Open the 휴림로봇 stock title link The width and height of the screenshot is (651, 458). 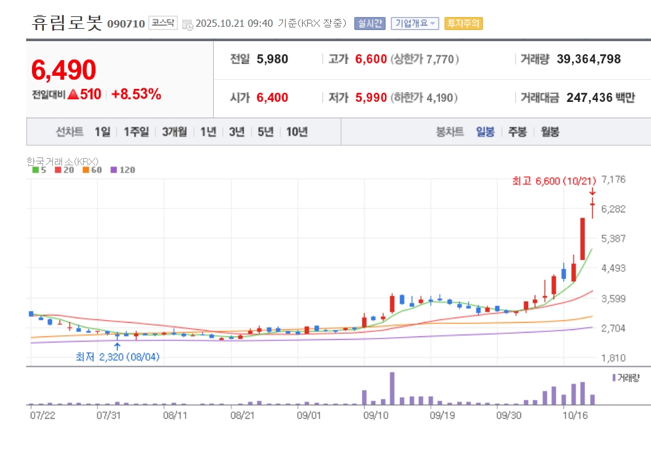67,23
